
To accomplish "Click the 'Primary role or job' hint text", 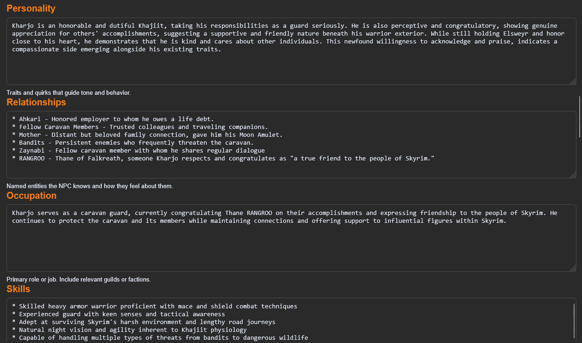I will [x=79, y=280].
